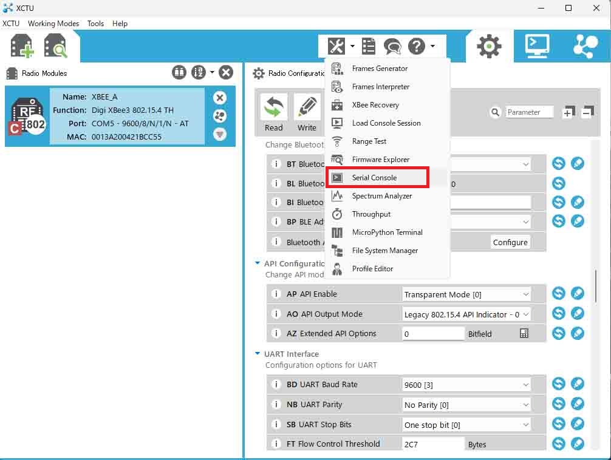Screen dimensions: 611x460
Task: Click the Discover radio modules icon
Action: (55, 46)
